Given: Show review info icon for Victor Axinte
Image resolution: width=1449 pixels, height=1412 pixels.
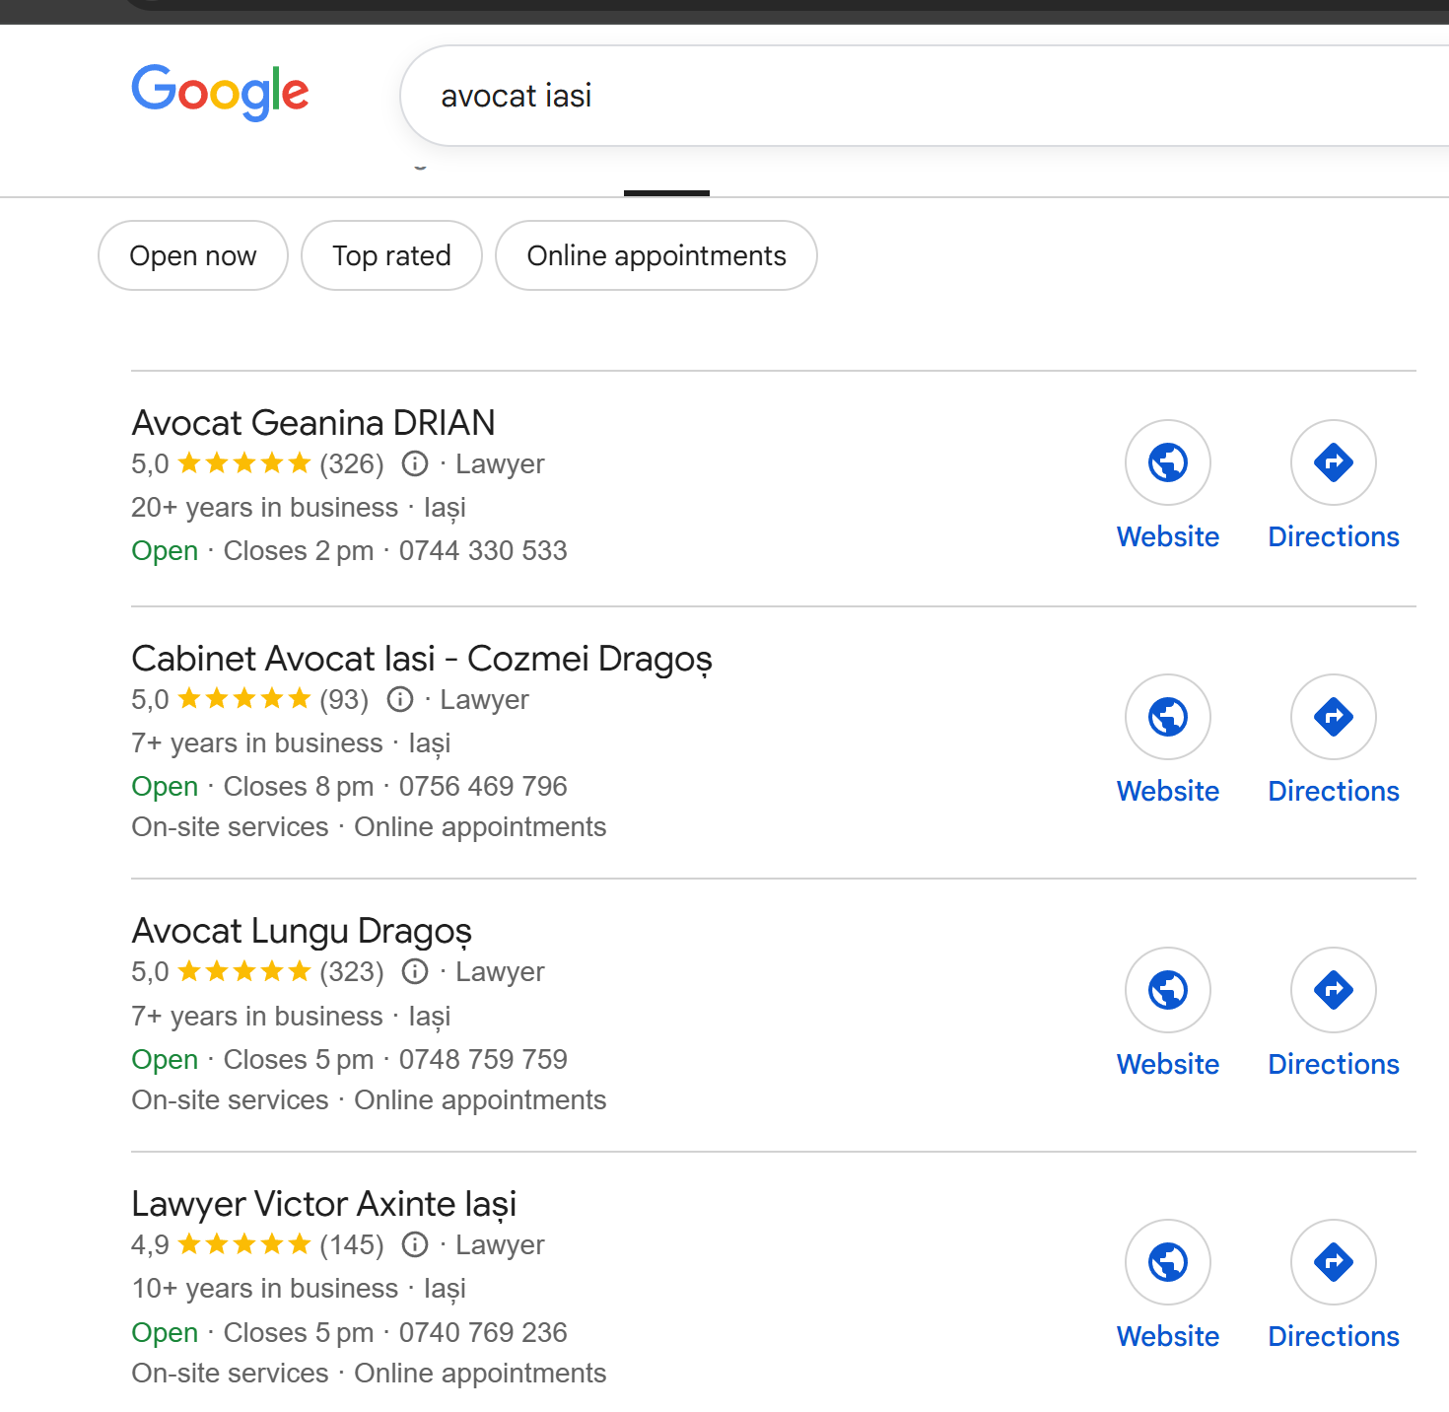Looking at the screenshot, I should click(x=415, y=1244).
